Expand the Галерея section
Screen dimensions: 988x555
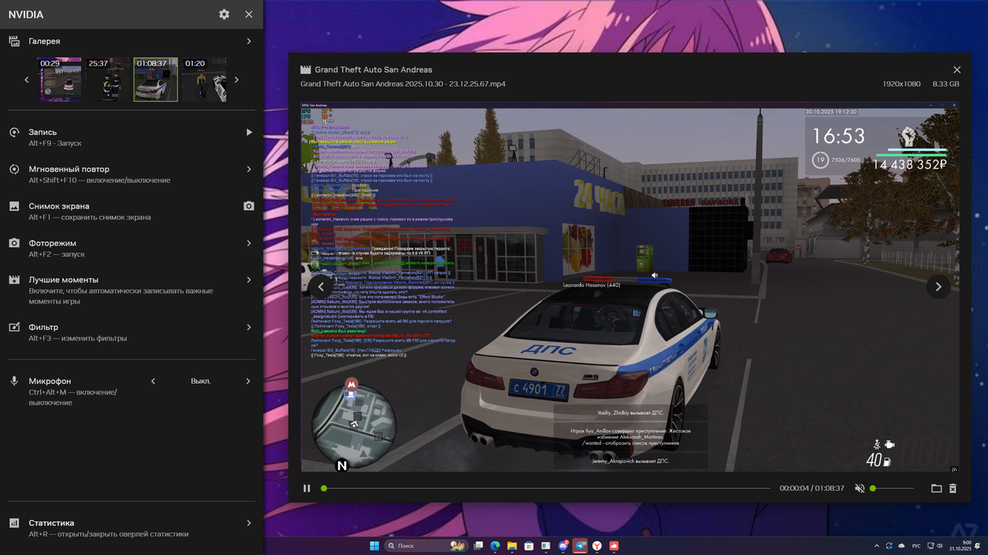tap(249, 41)
